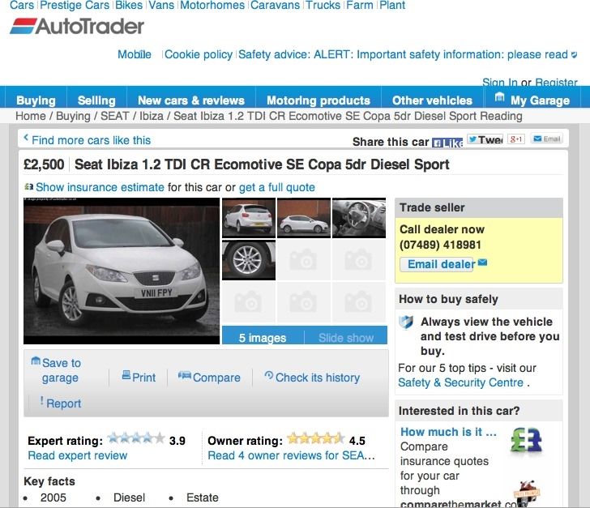Start the Slide show

tap(346, 338)
